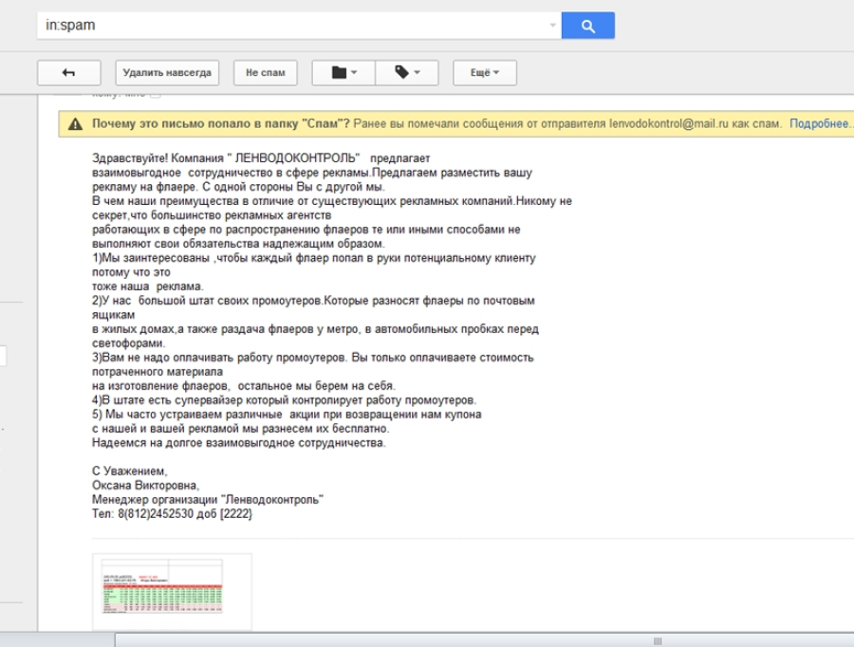
Task: Click text 'Почему это письмо попало в папку "Спам"?'
Action: point(220,123)
